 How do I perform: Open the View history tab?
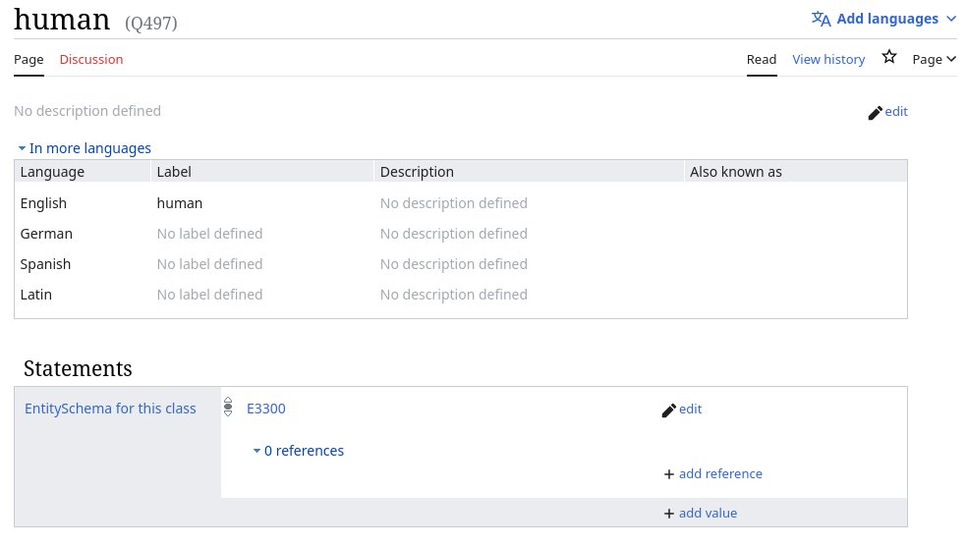pyautogui.click(x=828, y=59)
